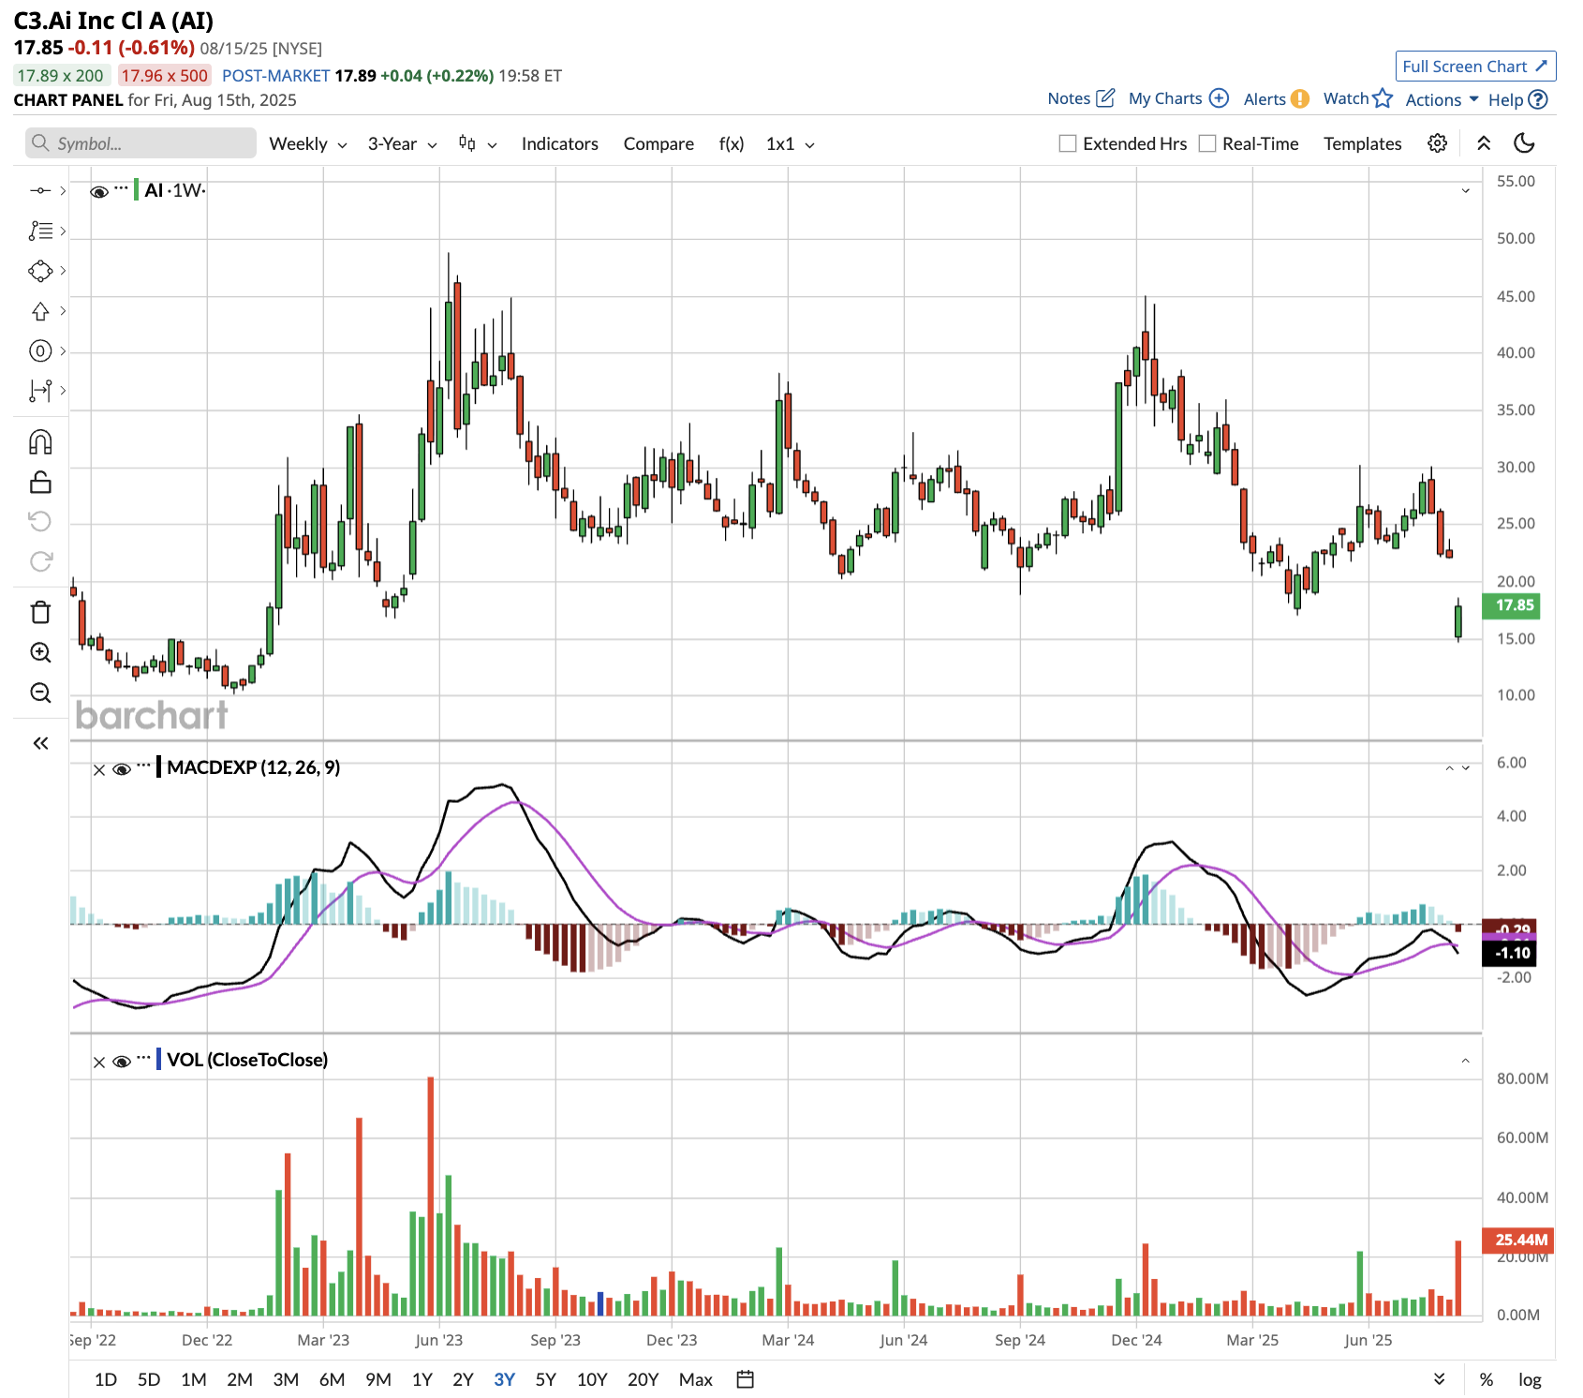
Task: Zoom out of the chart
Action: (x=40, y=692)
